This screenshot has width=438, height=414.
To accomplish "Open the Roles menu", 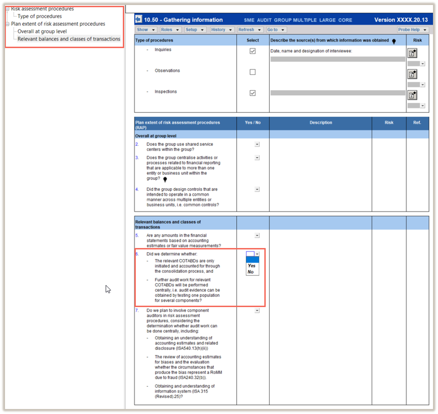I will (170, 30).
